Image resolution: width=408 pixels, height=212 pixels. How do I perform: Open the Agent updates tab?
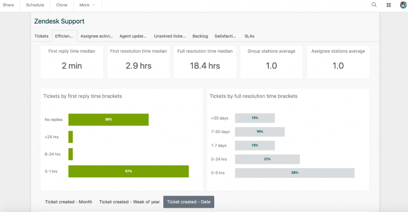(133, 36)
